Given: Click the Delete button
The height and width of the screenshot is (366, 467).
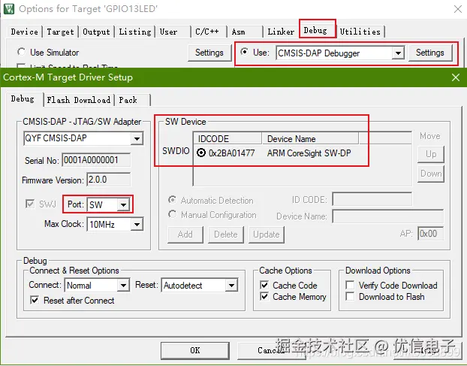Looking at the screenshot, I should click(226, 234).
